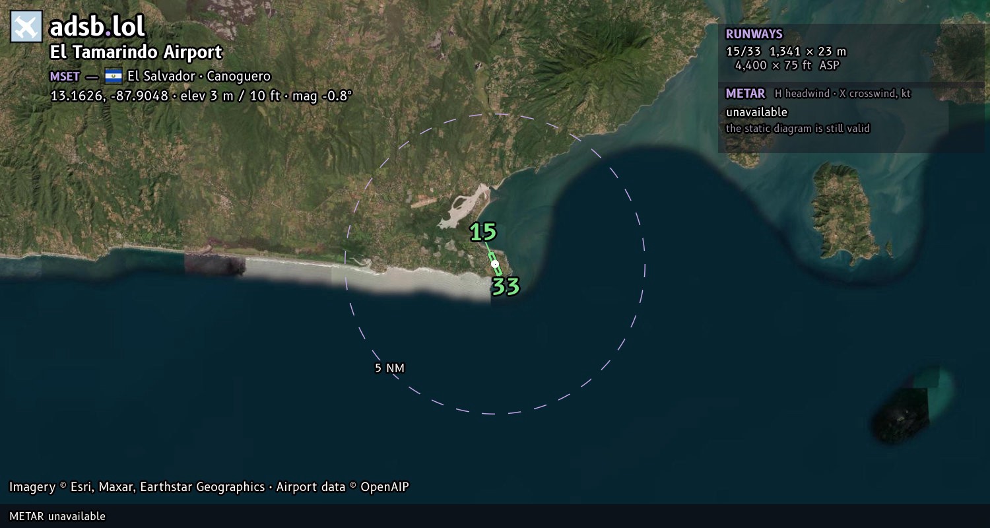Click the adsb.lol airplane logo icon
Screen dimensions: 990x528
click(x=26, y=27)
